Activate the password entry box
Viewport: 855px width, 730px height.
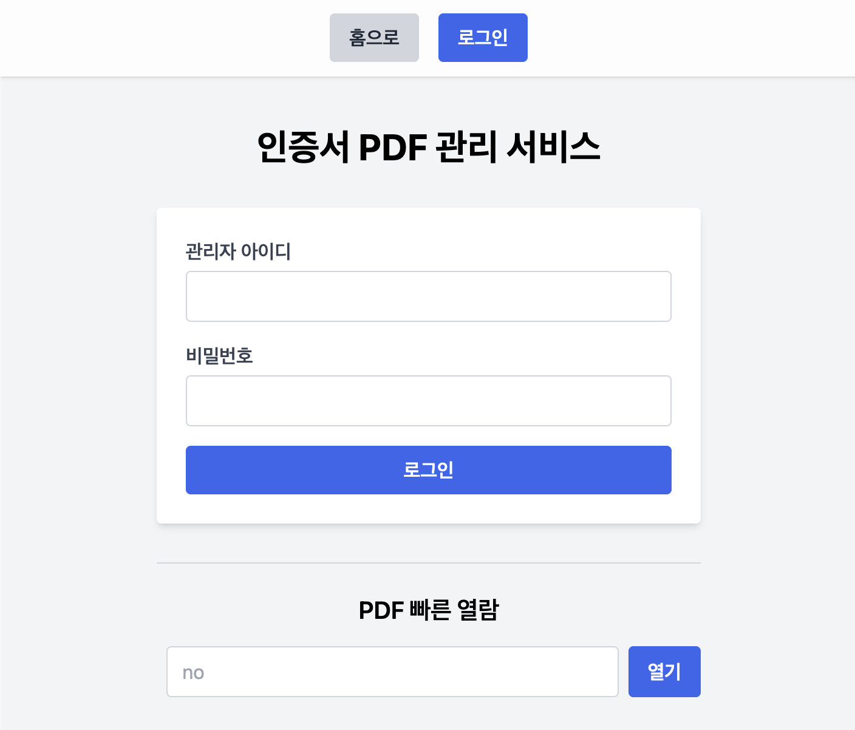click(428, 400)
